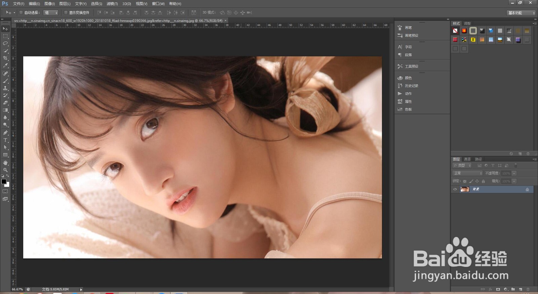Click the white background color swatch
Screen dimensions: 538x294
coord(8,185)
